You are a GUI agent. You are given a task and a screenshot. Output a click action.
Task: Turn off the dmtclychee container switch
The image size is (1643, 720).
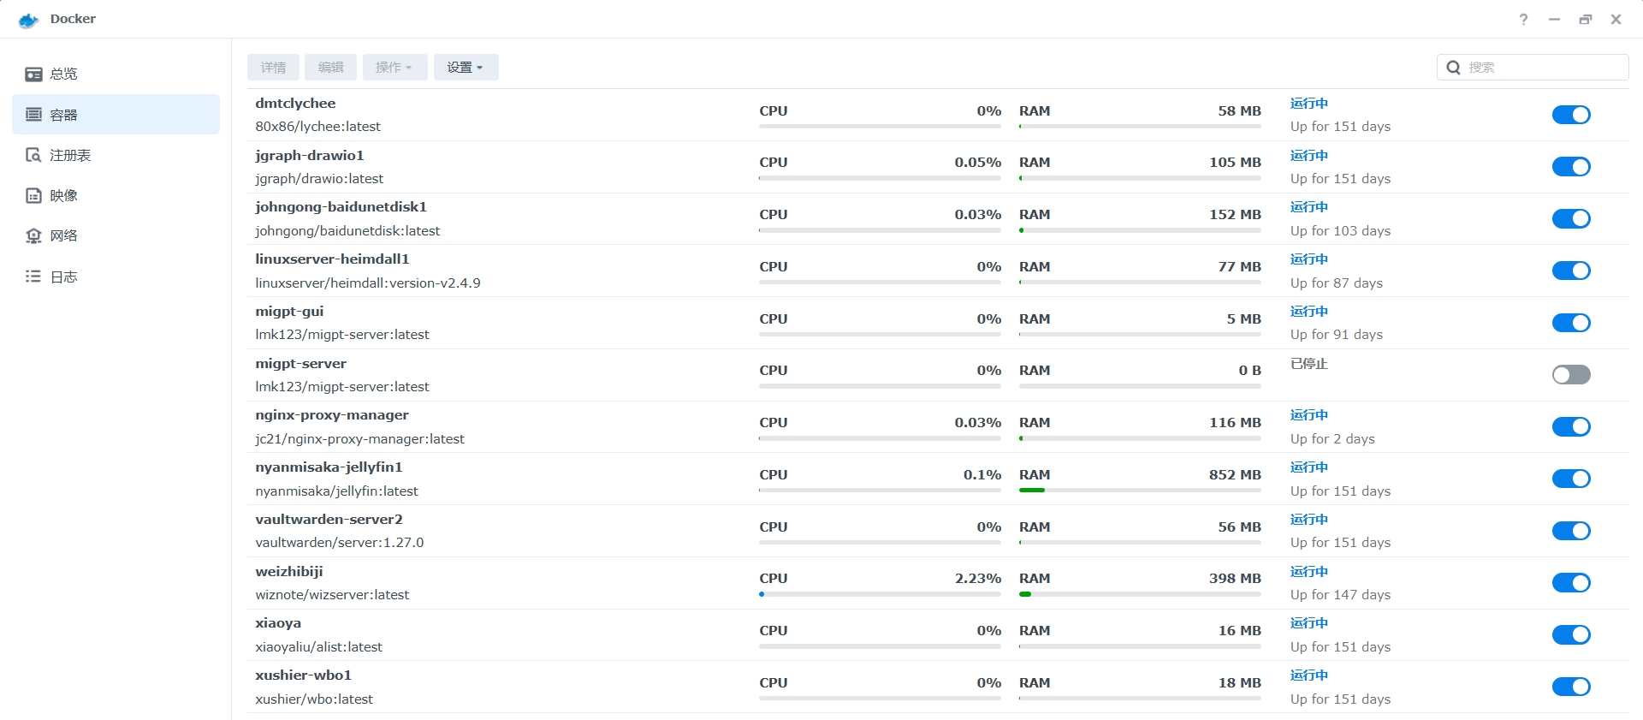tap(1571, 115)
